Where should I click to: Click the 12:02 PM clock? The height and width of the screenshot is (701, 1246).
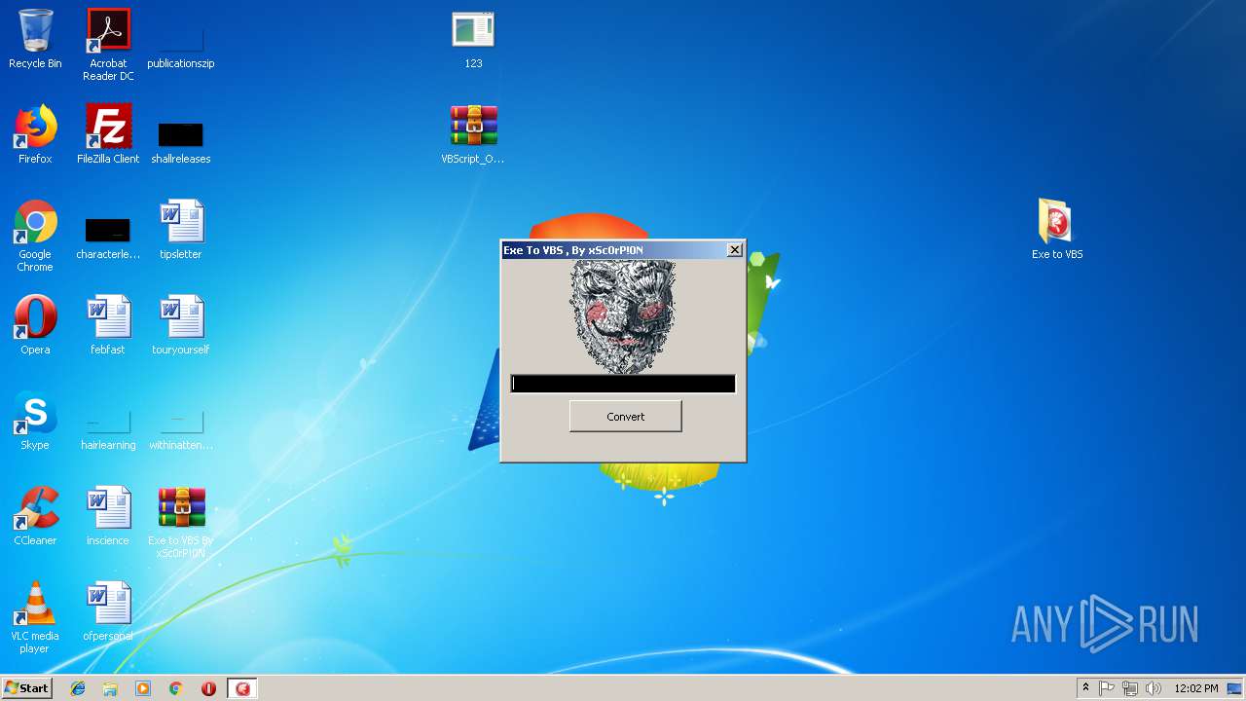pyautogui.click(x=1196, y=688)
